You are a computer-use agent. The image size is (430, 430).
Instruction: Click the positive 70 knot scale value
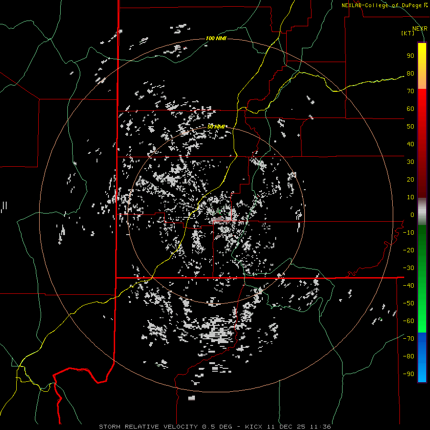click(410, 91)
